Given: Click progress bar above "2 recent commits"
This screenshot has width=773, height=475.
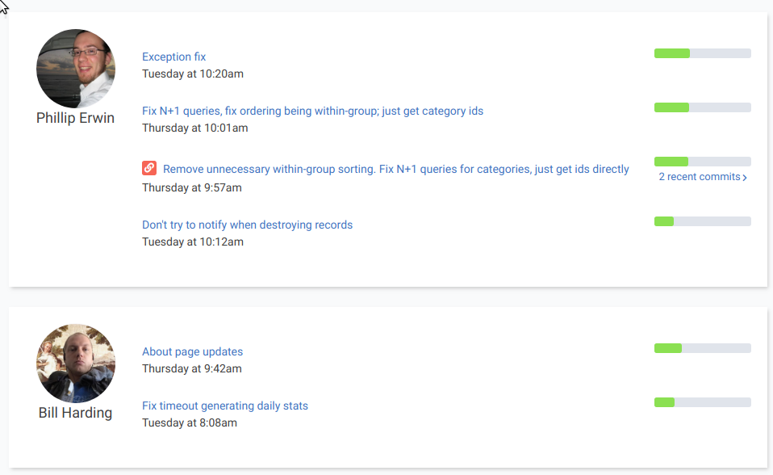Looking at the screenshot, I should click(702, 162).
